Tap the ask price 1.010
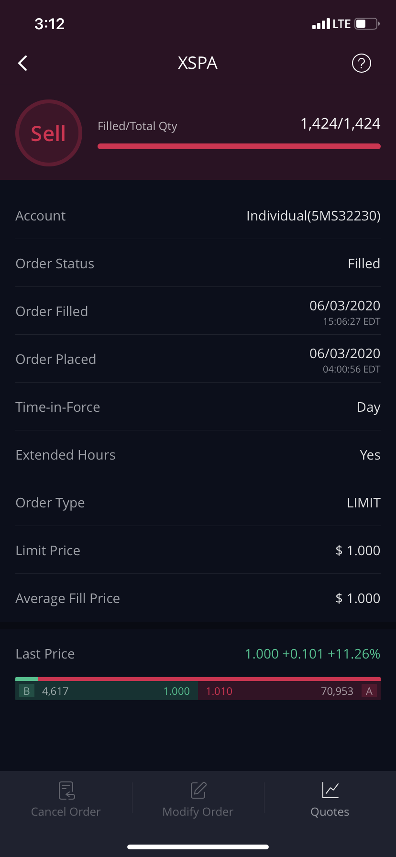The width and height of the screenshot is (396, 857). coord(219,691)
